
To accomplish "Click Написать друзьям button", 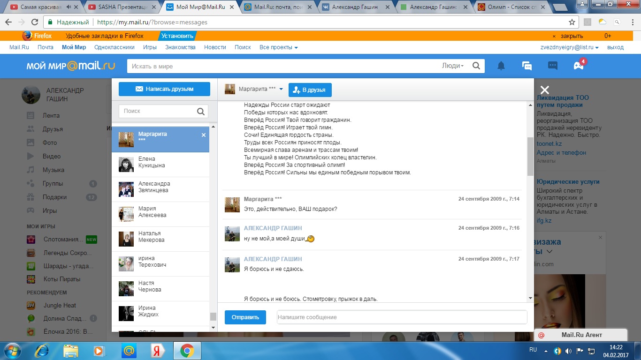I will point(164,89).
